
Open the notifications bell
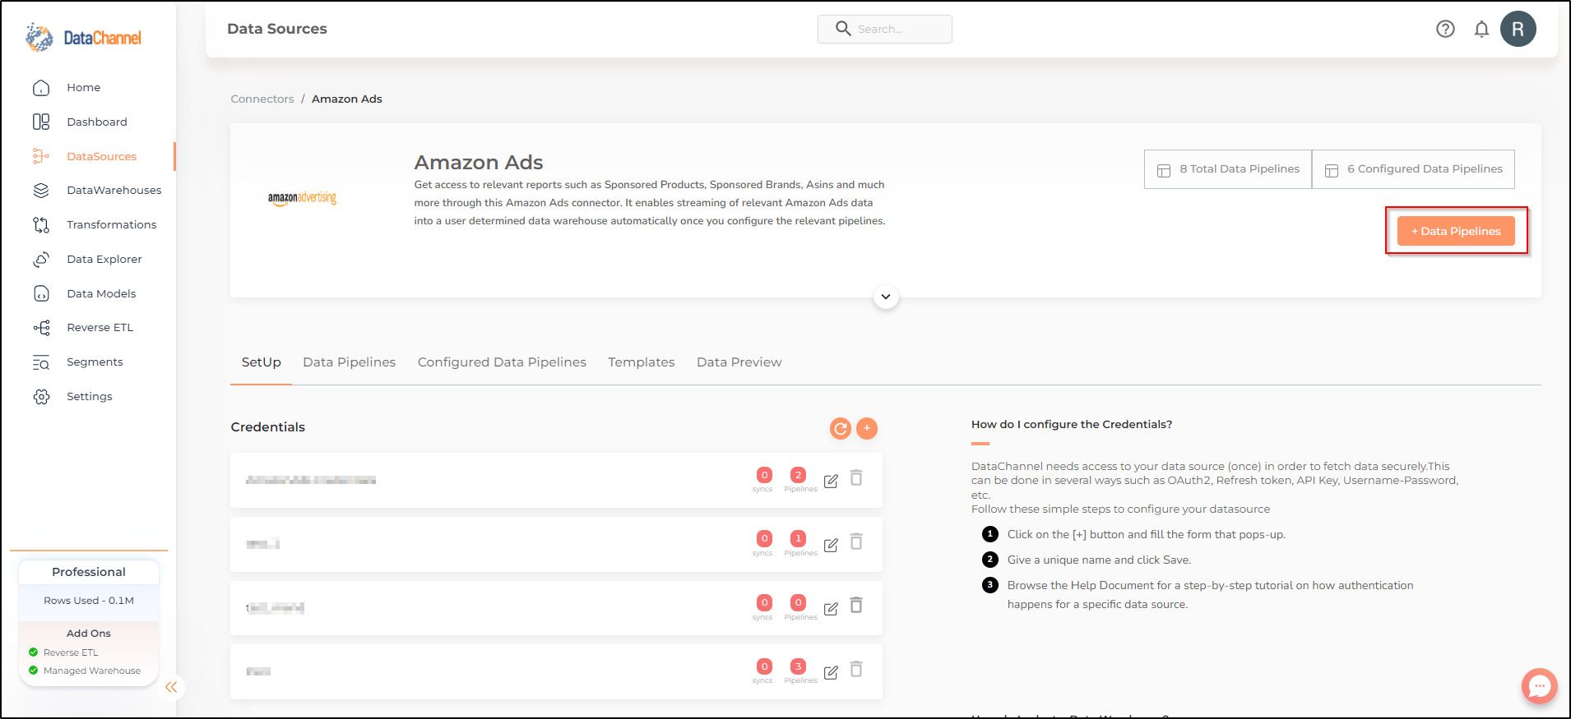[1481, 29]
